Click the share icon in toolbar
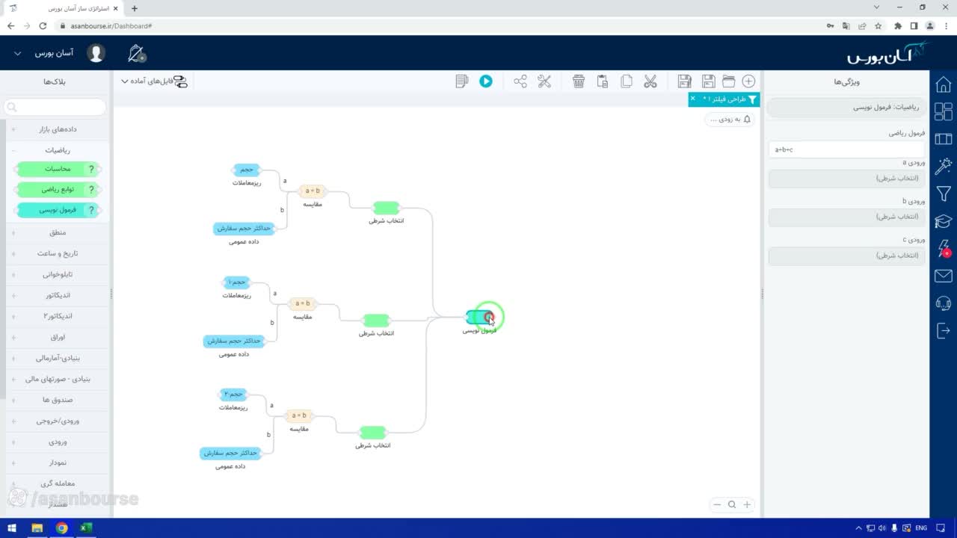Screen dimensions: 957x538 [x=520, y=81]
